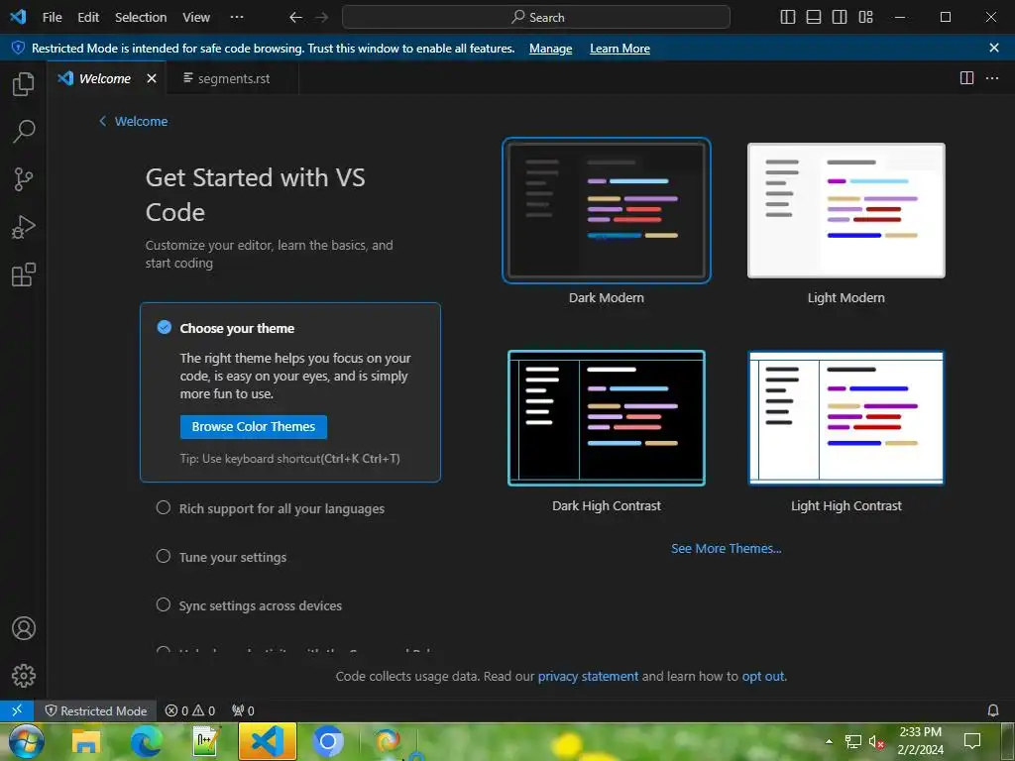Viewport: 1015px width, 761px height.
Task: Expand the hidden menus ellipsis
Action: point(237,17)
